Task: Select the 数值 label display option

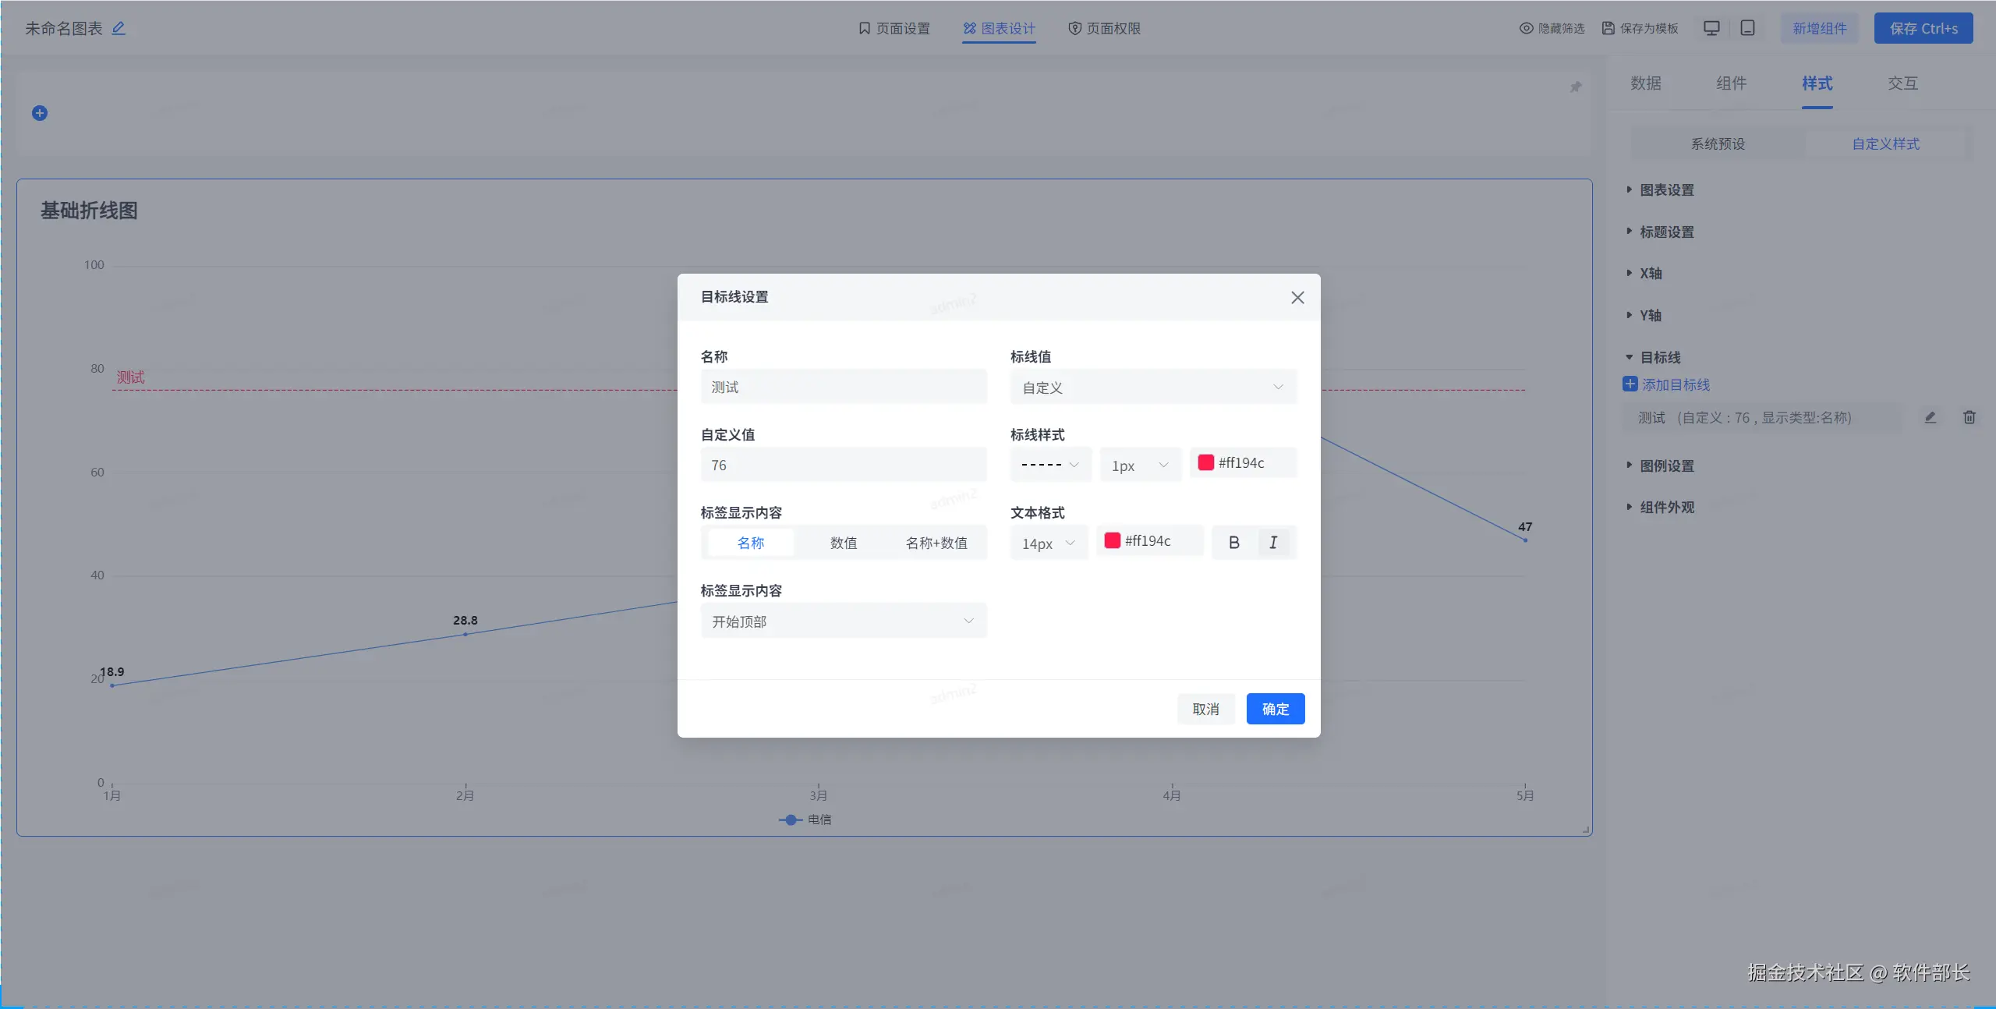Action: pyautogui.click(x=843, y=543)
